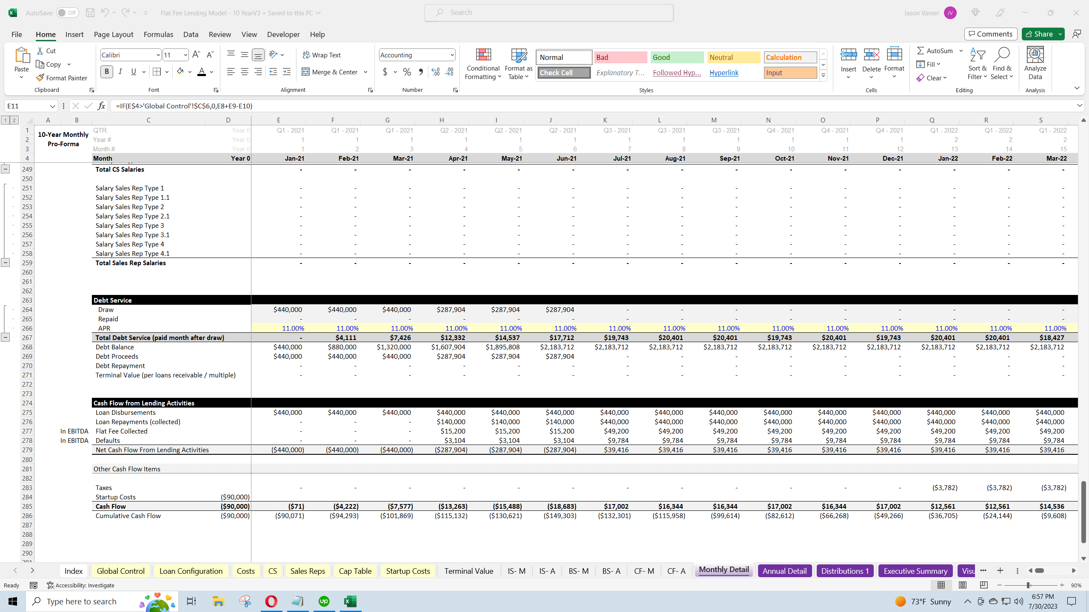1089x612 pixels.
Task: Select outline level 1 button
Action: [x=6, y=120]
